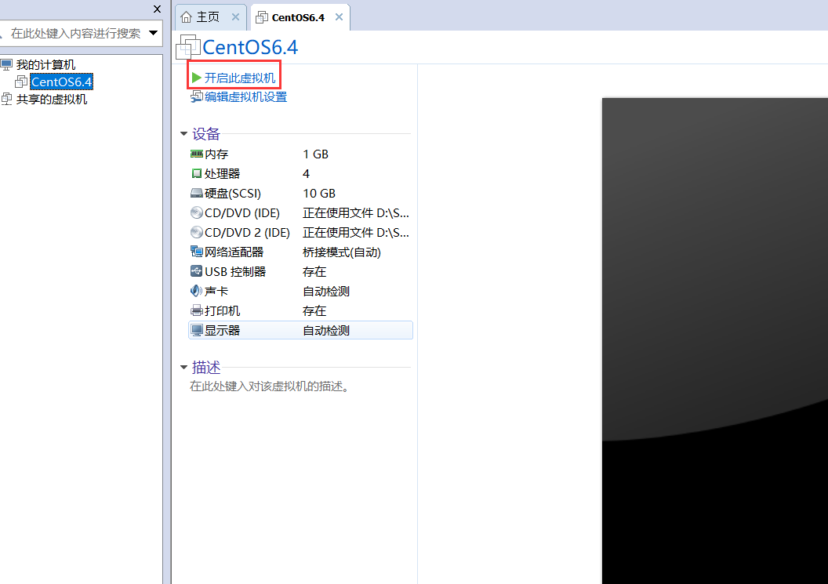The height and width of the screenshot is (584, 828).
Task: Click the 声卡 device label
Action: [x=216, y=290]
